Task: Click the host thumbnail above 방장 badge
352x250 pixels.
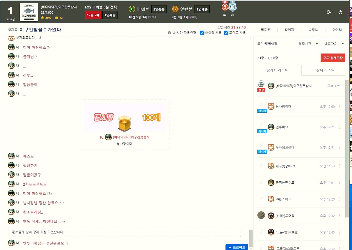Action: click(261, 84)
